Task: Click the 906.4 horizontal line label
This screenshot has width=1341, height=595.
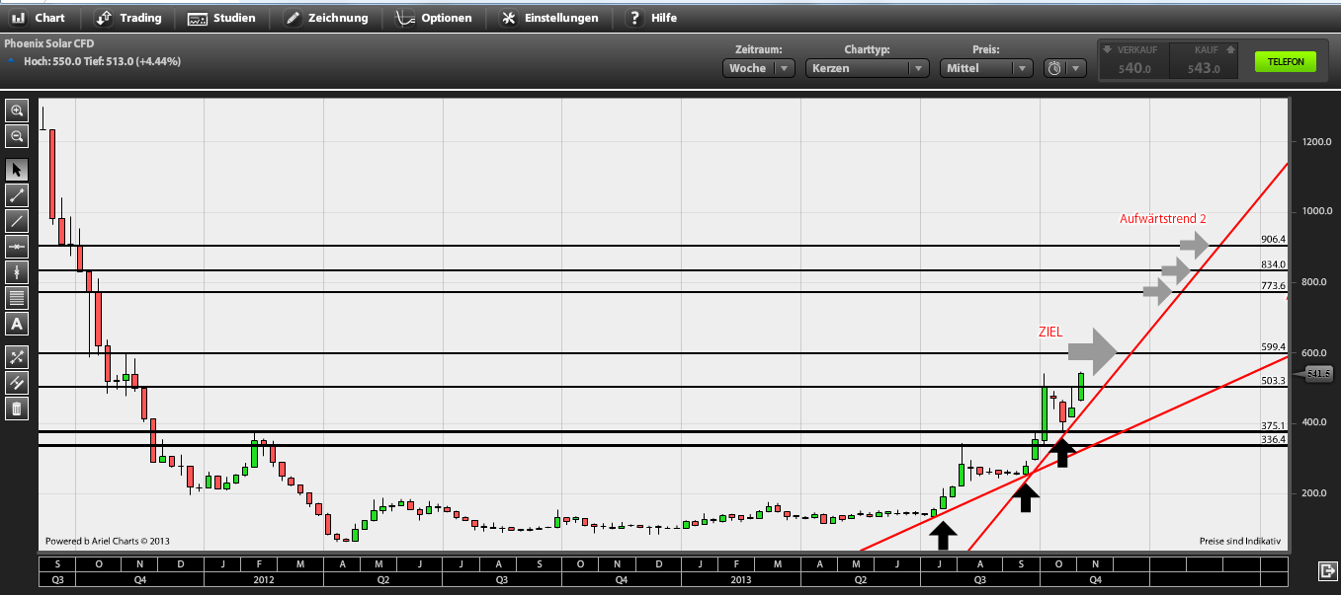Action: [1274, 240]
